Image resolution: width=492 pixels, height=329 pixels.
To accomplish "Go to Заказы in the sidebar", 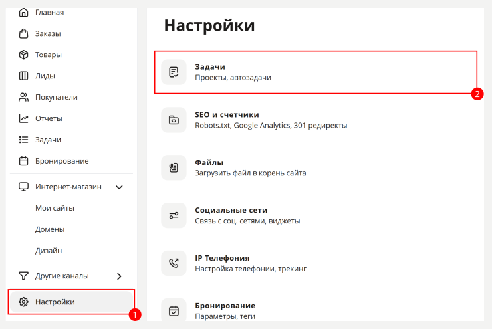I will [48, 33].
